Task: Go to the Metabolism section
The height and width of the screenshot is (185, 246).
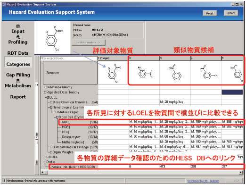Action: pyautogui.click(x=18, y=86)
